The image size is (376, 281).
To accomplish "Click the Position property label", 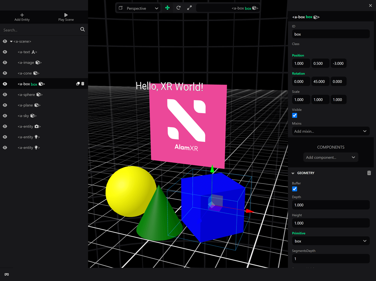I will click(298, 55).
